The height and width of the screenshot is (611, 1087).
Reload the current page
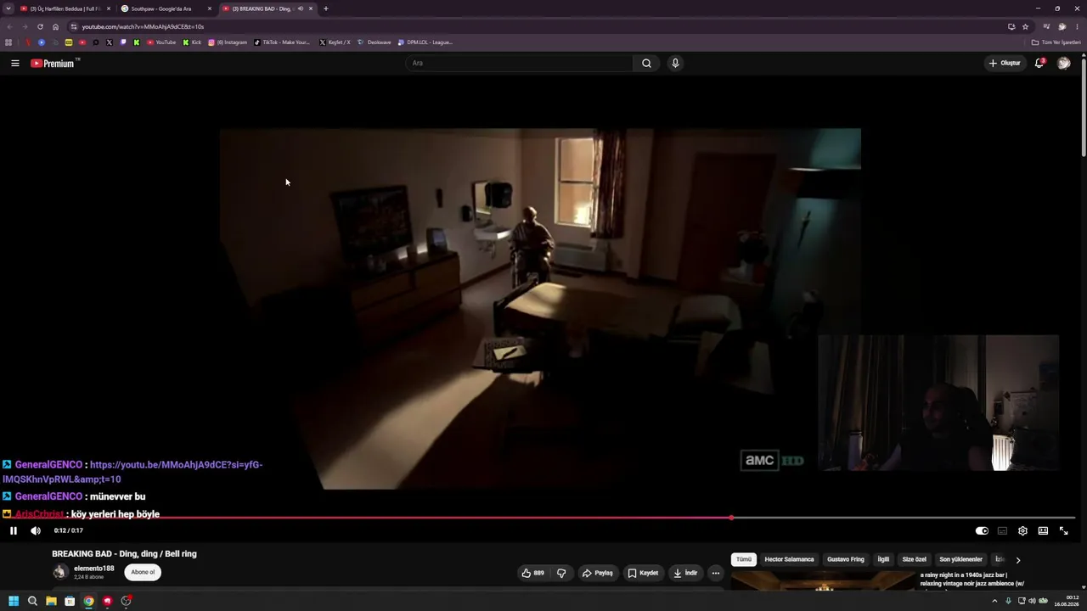(40, 26)
